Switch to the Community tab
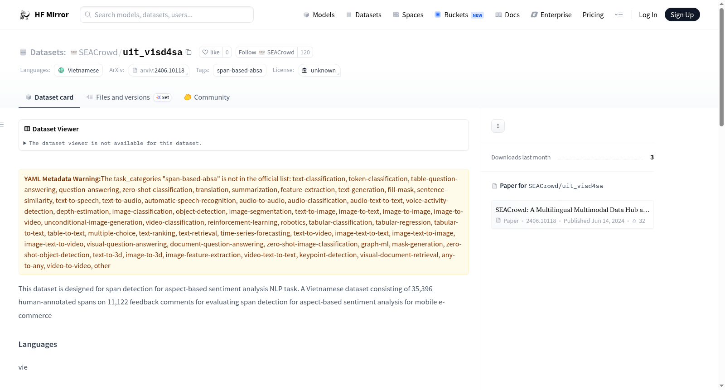 (x=207, y=97)
